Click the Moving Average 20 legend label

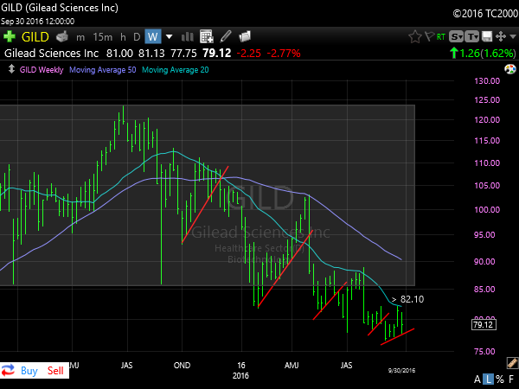tap(176, 70)
